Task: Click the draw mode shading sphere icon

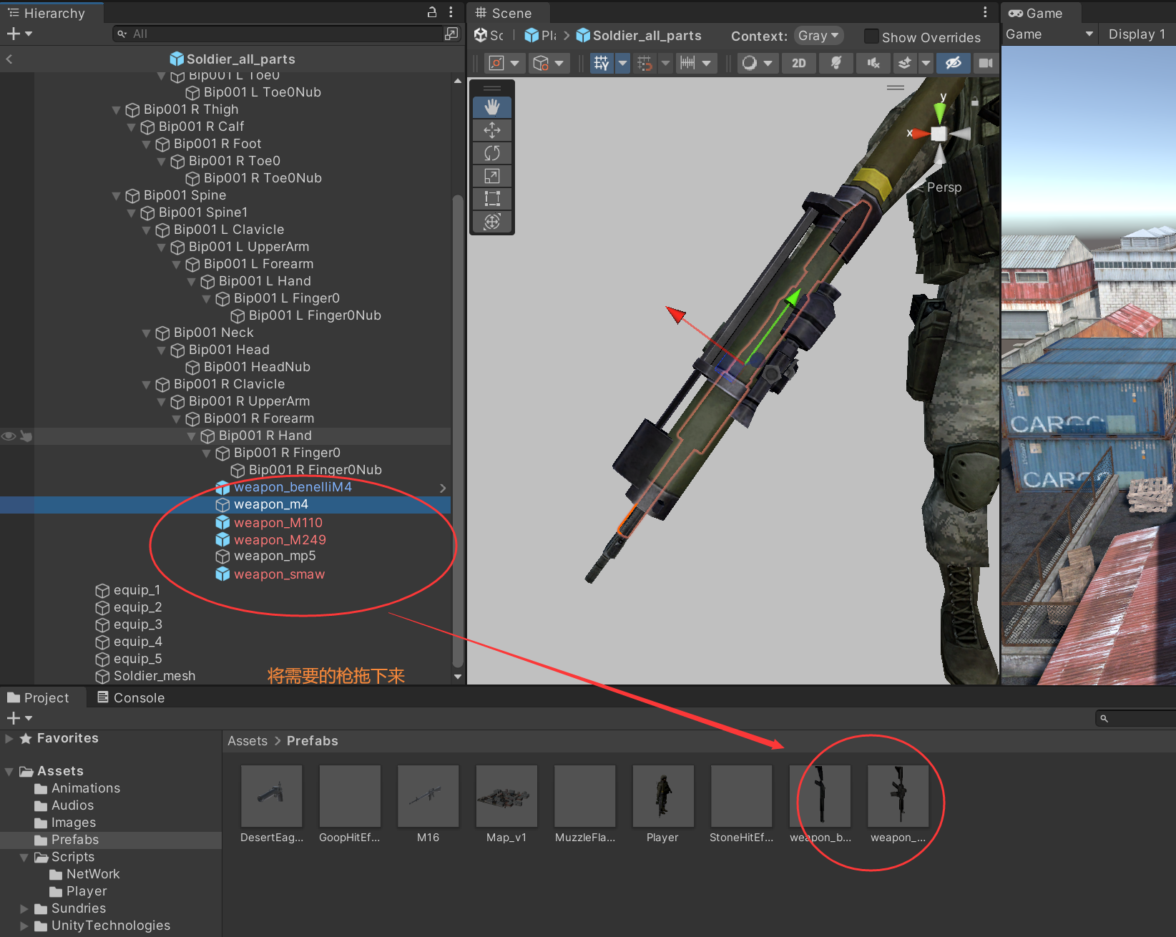Action: coord(750,64)
